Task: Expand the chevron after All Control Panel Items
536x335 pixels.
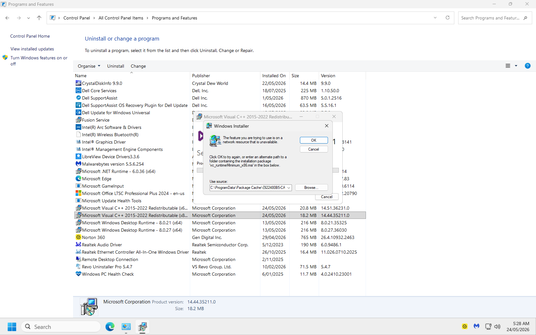Action: pyautogui.click(x=147, y=18)
